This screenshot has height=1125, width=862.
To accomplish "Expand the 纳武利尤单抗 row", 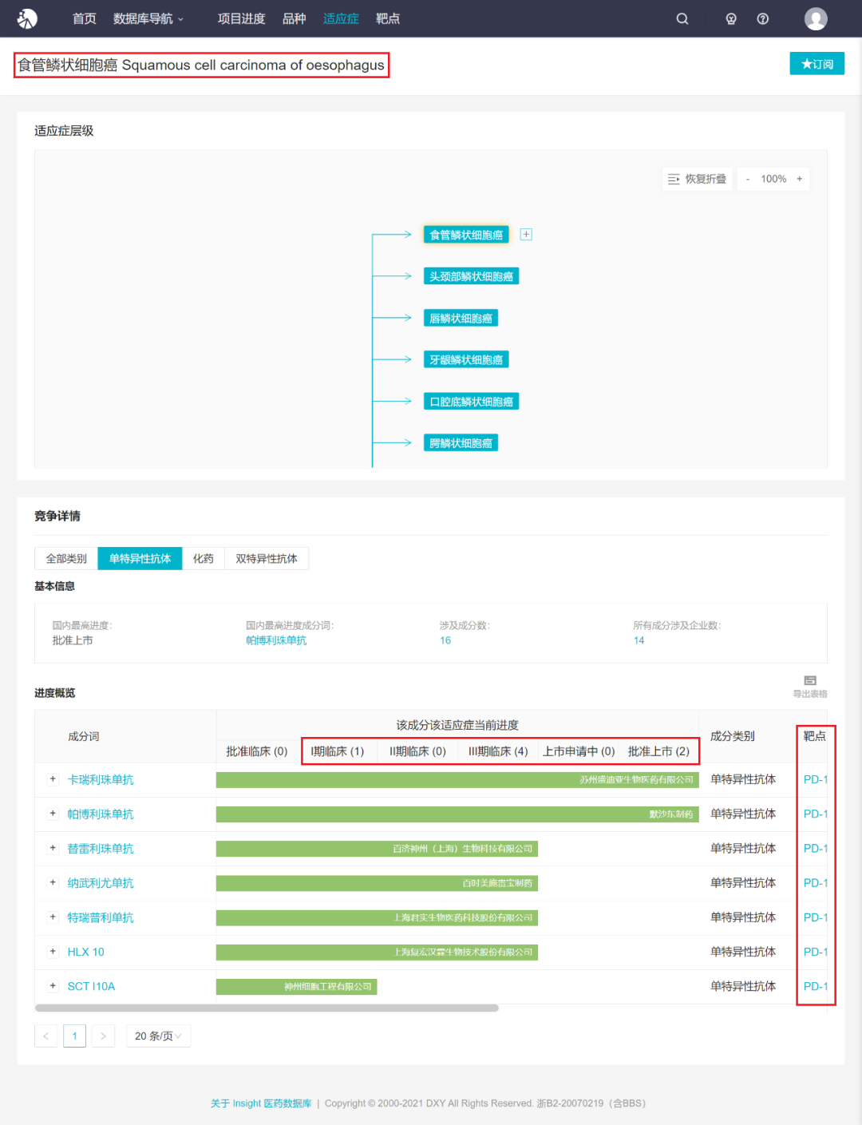I will 53,882.
